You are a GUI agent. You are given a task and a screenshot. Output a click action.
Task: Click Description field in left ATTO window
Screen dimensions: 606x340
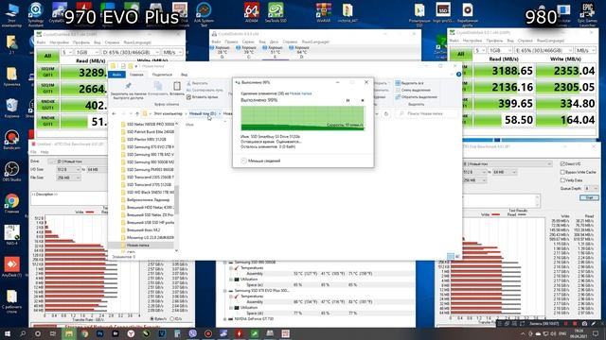[x=69, y=198]
